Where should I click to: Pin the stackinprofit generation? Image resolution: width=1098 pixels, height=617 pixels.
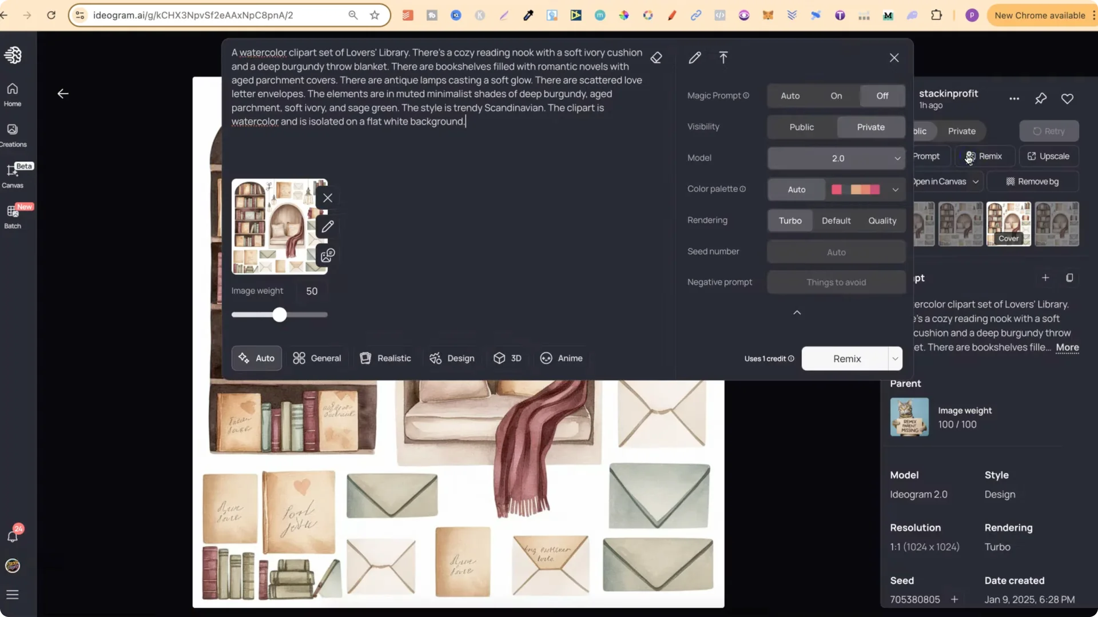[1041, 99]
